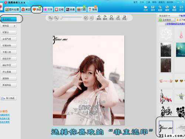Click the rotate (旋转) icon in top toolbar
Viewport: 185px width, 139px height.
[x=167, y=8]
